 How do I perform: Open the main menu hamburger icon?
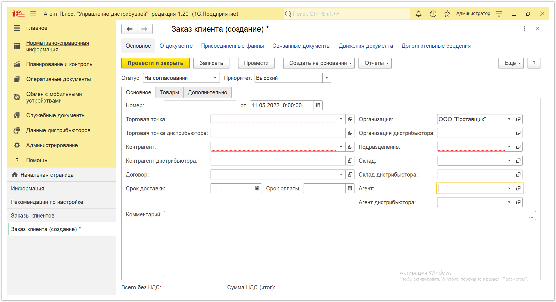(x=33, y=14)
